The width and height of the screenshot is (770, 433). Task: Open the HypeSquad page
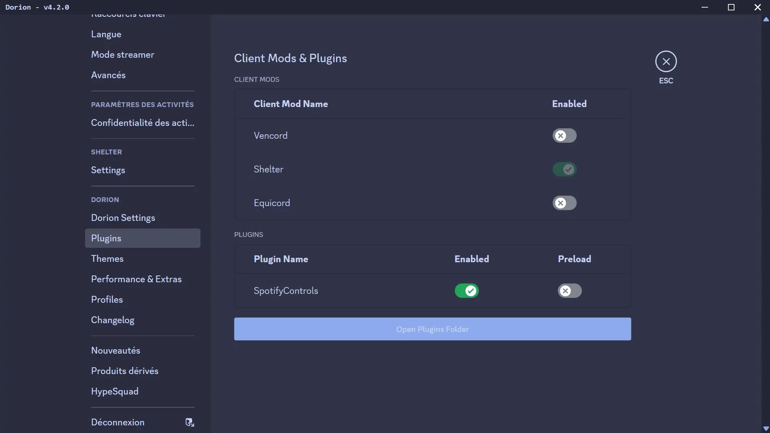click(x=142, y=391)
